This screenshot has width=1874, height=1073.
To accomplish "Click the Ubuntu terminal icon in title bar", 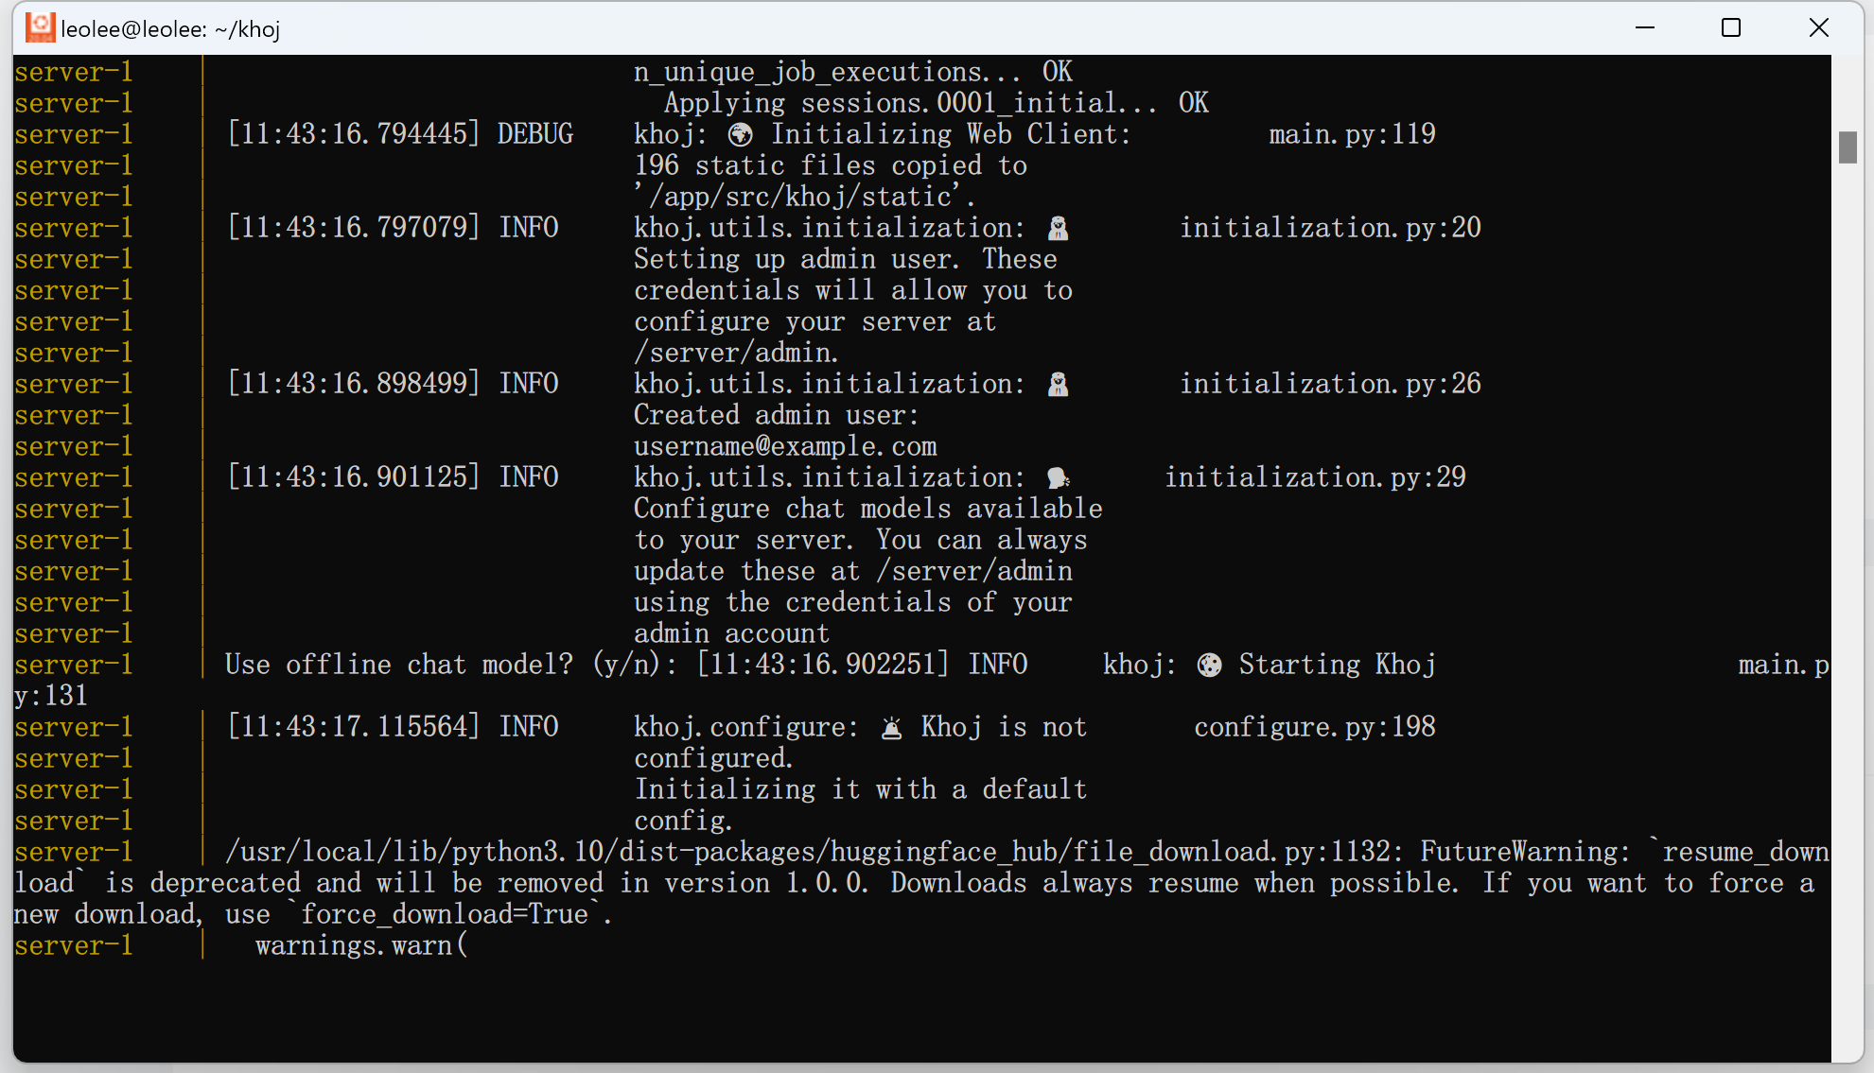I will tap(40, 27).
